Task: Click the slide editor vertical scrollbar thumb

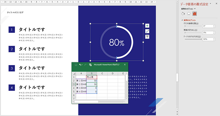Action: pos(177,77)
